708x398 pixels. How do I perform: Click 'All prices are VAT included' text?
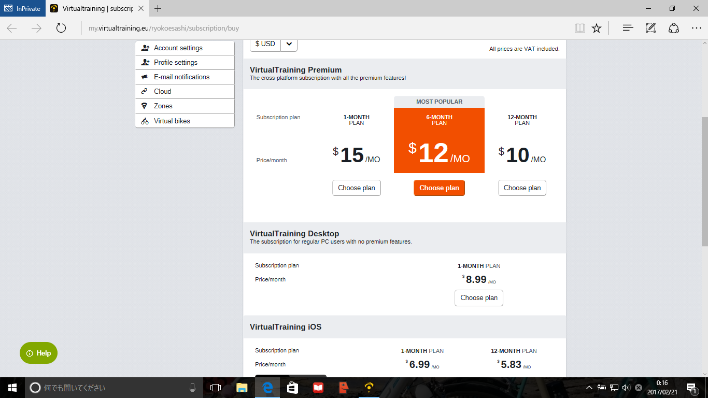[x=524, y=49]
